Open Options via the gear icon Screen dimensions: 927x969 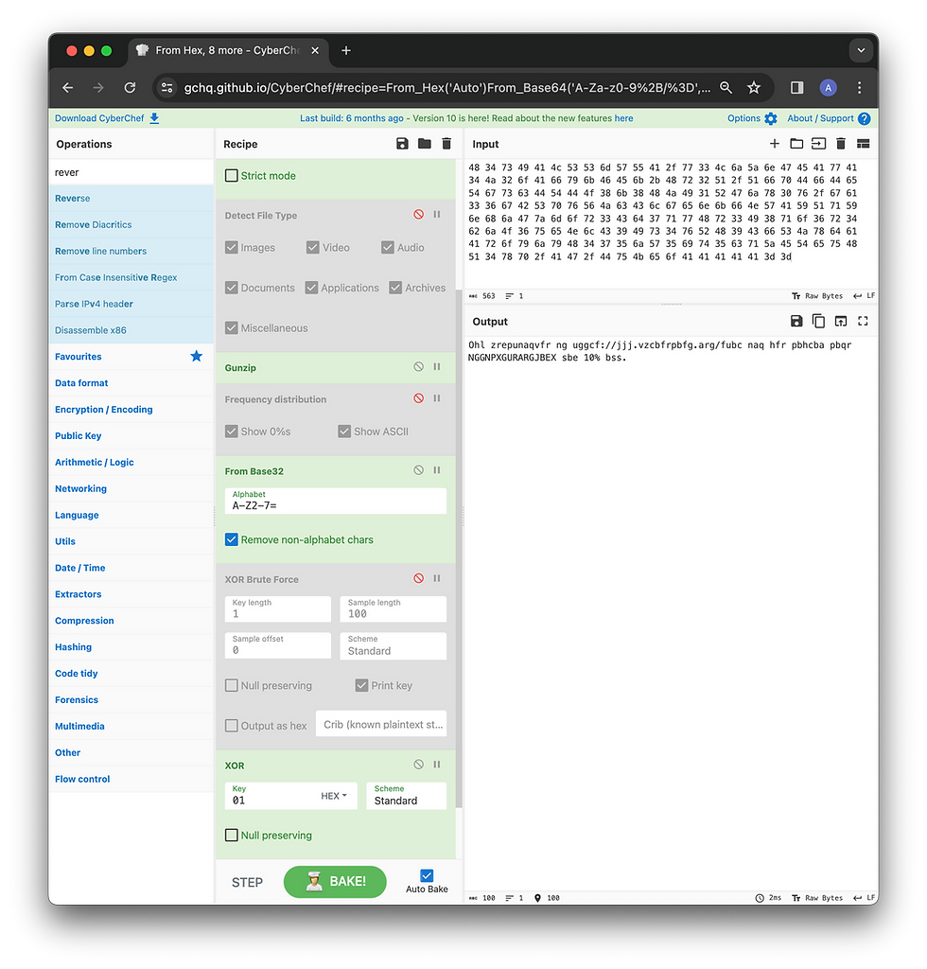tap(771, 118)
